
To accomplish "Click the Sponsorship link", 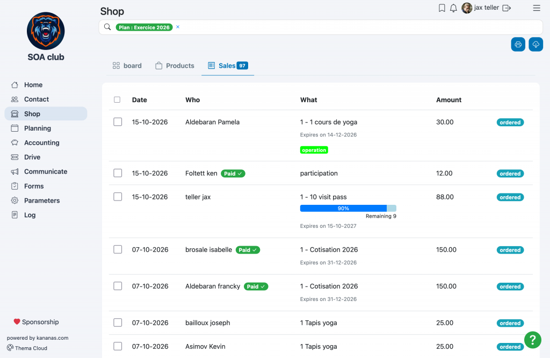I will (36, 322).
